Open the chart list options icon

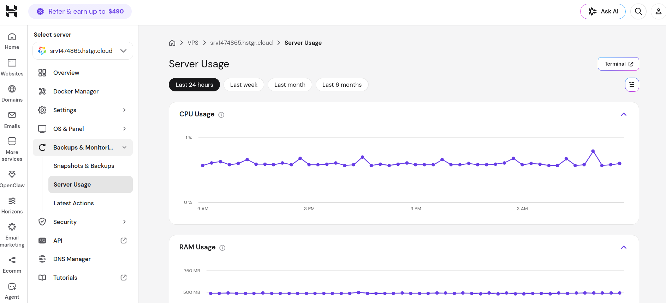click(632, 85)
